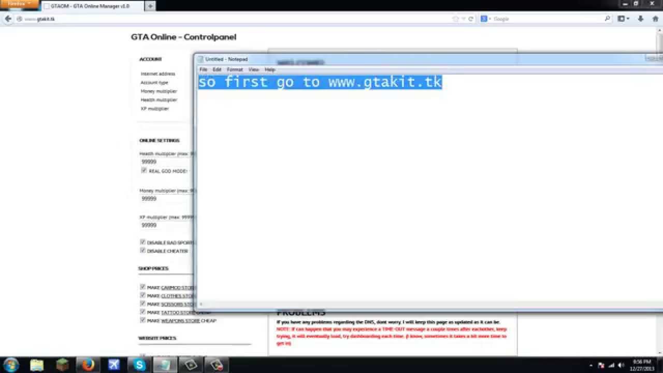Open the orange Firefox menu button
This screenshot has width=663, height=373.
point(20,4)
